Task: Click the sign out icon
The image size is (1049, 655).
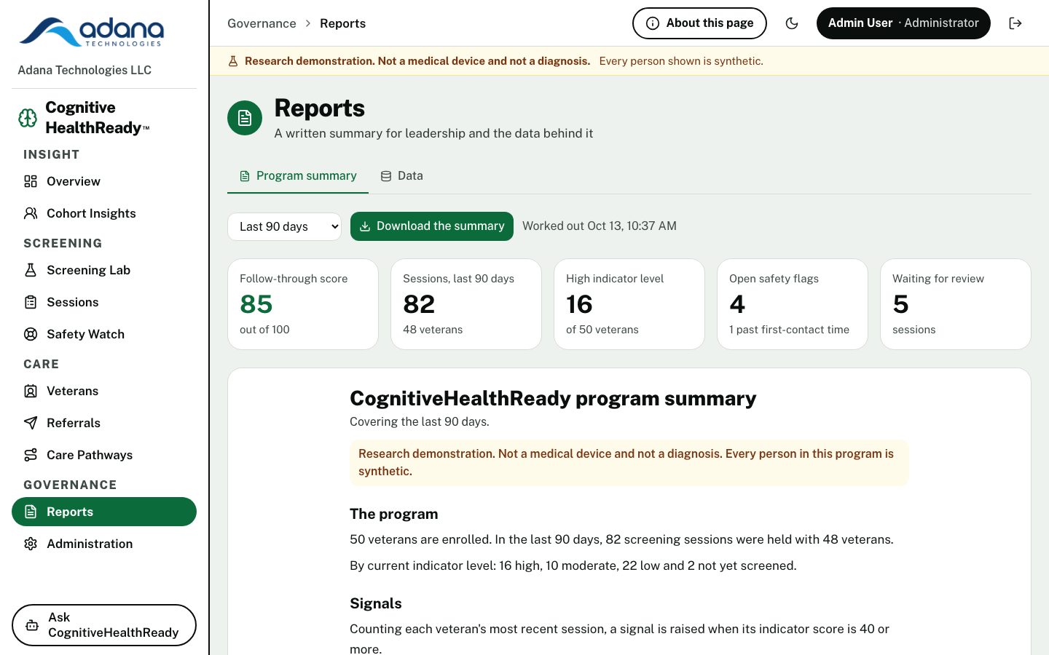Action: click(1015, 23)
